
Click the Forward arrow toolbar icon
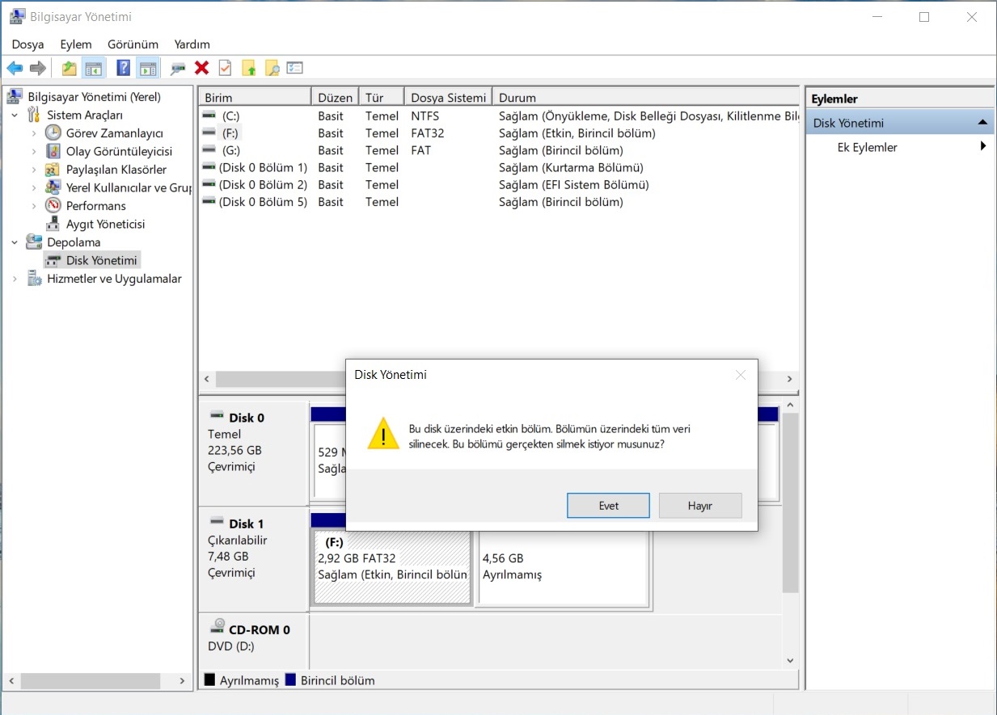37,69
